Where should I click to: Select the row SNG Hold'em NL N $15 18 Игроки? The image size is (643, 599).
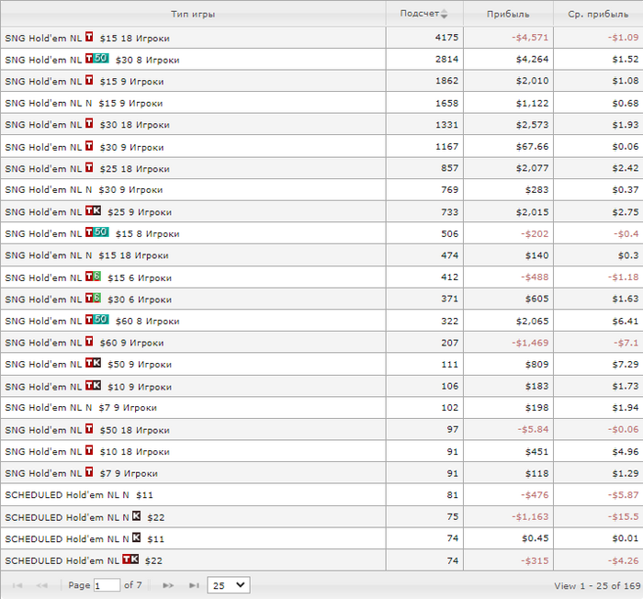[321, 255]
